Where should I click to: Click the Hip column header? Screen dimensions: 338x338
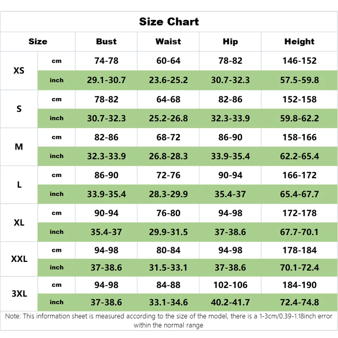click(x=230, y=41)
